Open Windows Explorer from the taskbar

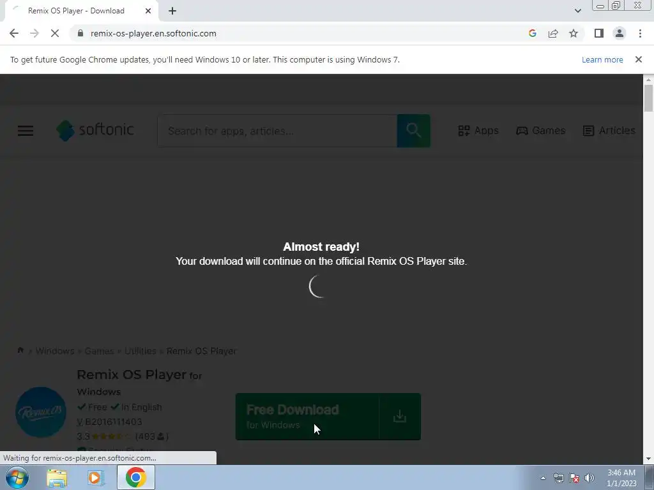pyautogui.click(x=57, y=477)
